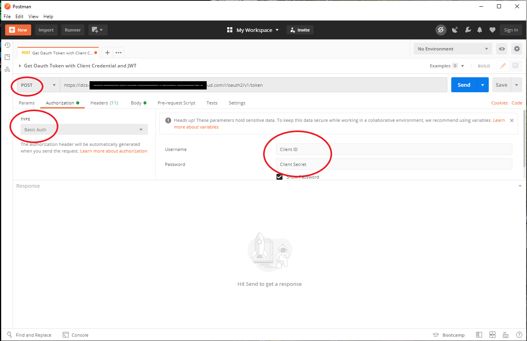Expand the request name description triangle
This screenshot has width=527, height=341.
[20, 66]
